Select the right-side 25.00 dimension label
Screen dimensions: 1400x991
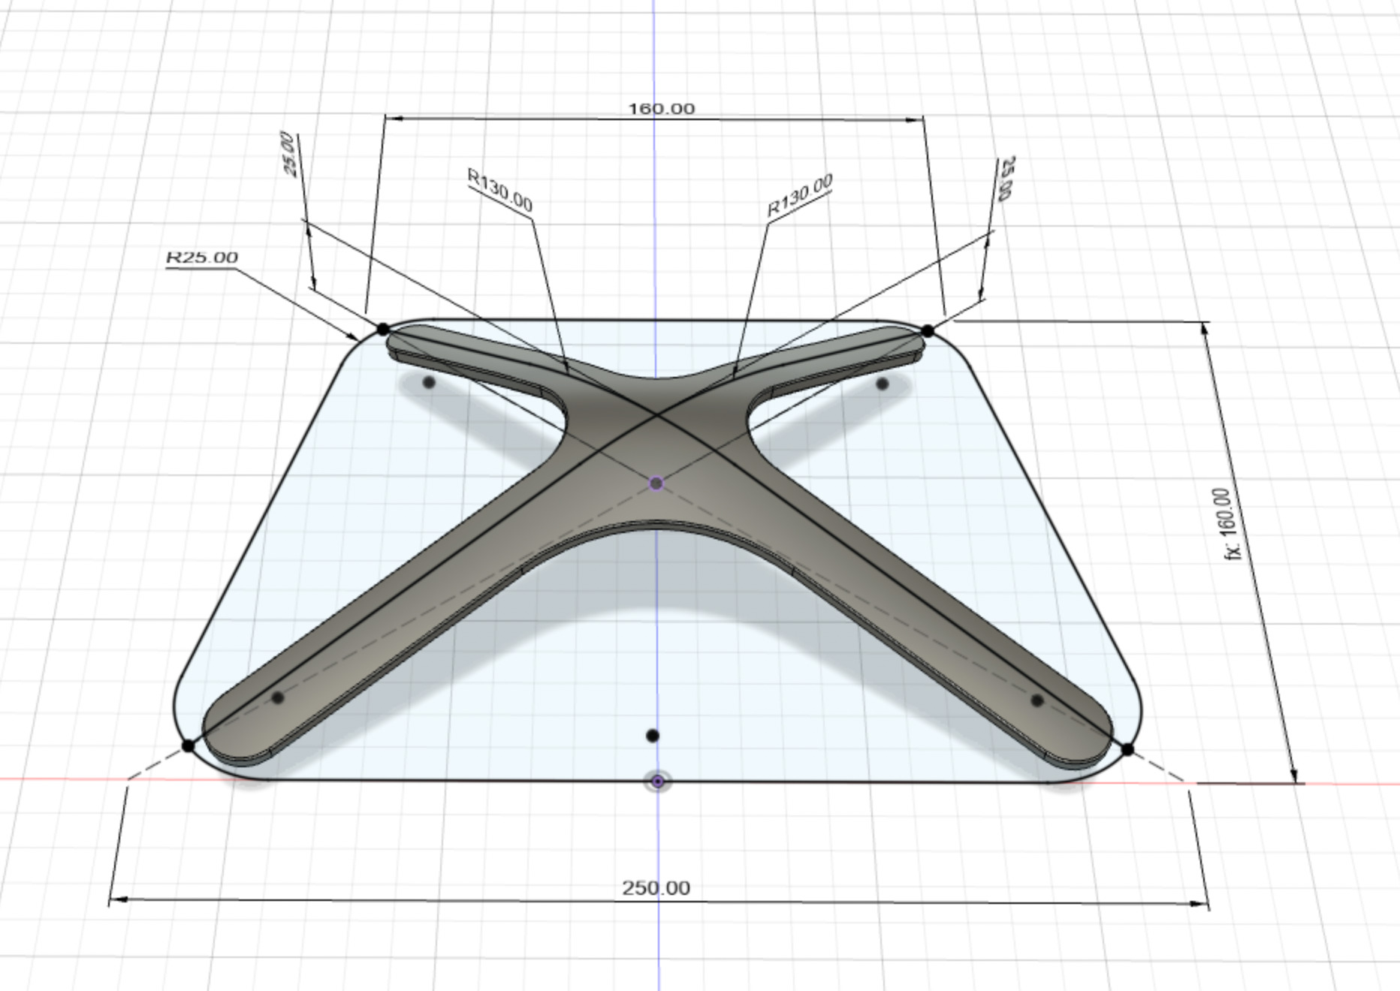point(1006,179)
